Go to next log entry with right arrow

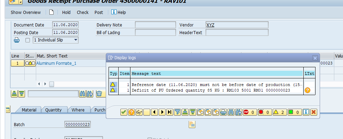coord(162,112)
